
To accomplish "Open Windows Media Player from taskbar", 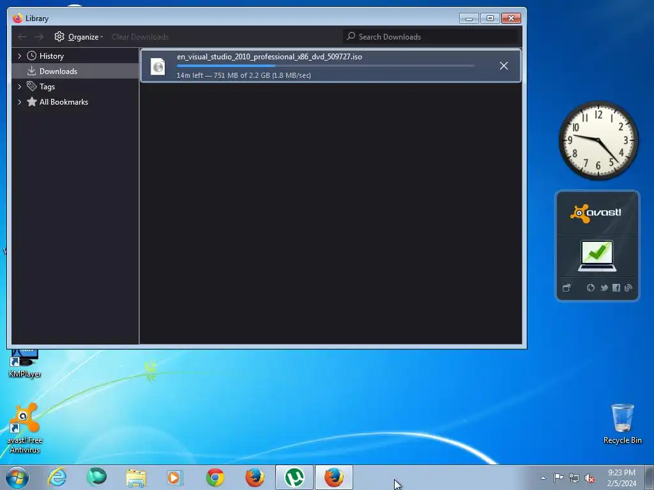I will 175,477.
